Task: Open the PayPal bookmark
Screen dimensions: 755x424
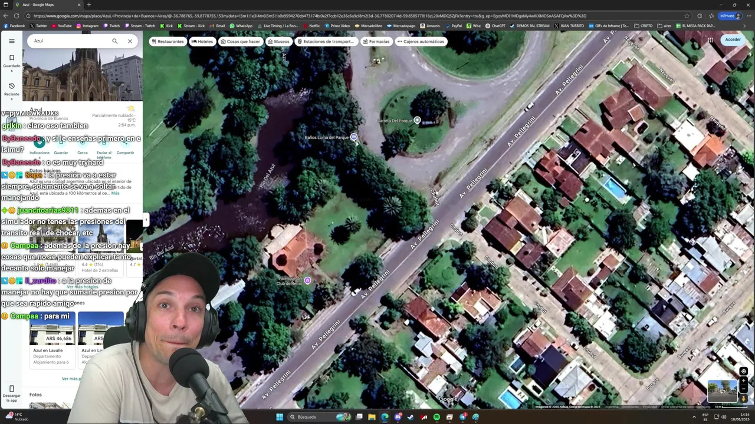Action: click(x=453, y=26)
